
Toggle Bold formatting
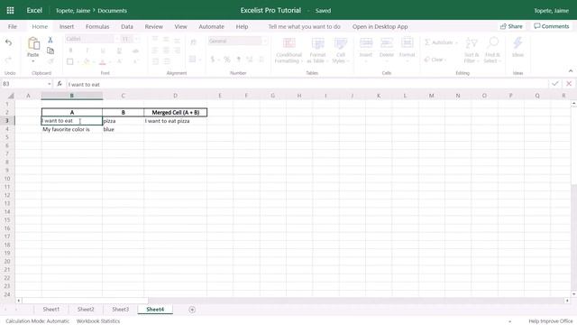(70, 51)
